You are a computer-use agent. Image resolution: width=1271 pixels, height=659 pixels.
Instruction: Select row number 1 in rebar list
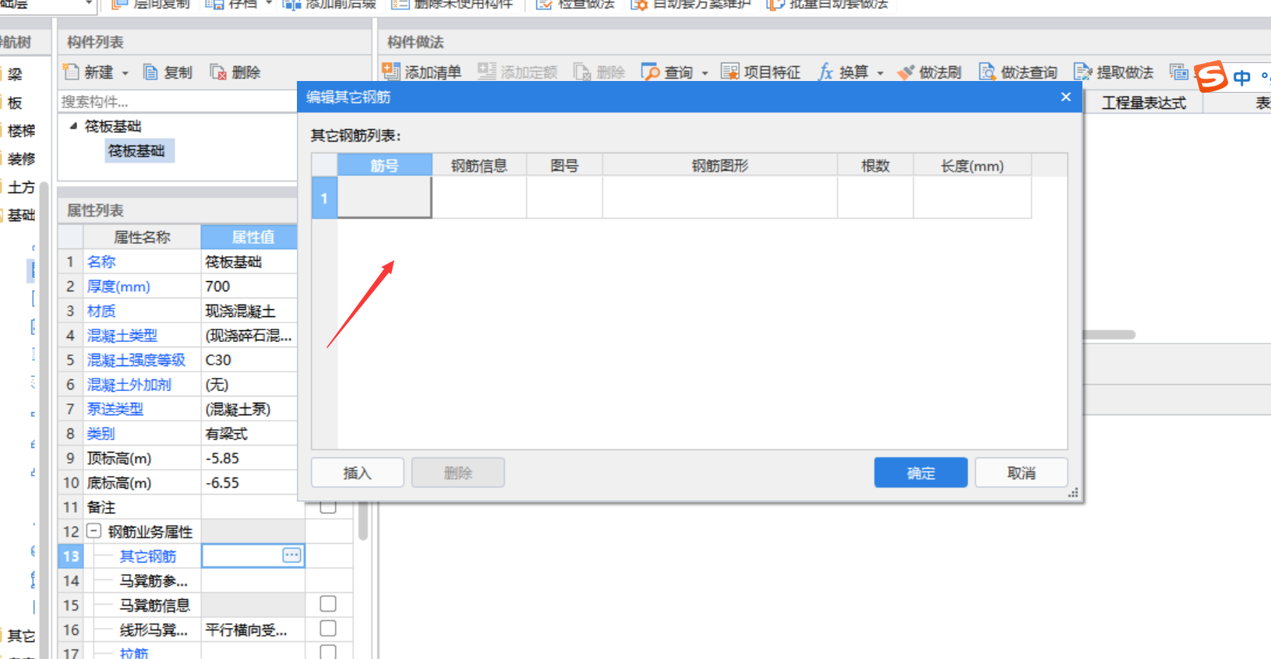point(324,197)
